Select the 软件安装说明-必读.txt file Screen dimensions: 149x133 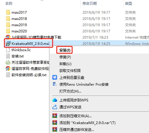click(x=26, y=75)
